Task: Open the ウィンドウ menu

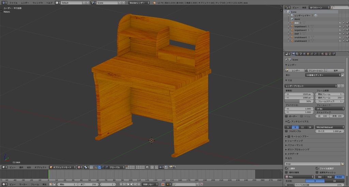Action: [x=37, y=2]
